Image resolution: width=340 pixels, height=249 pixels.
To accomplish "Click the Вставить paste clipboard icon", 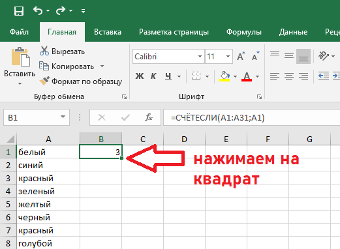I will tap(21, 57).
